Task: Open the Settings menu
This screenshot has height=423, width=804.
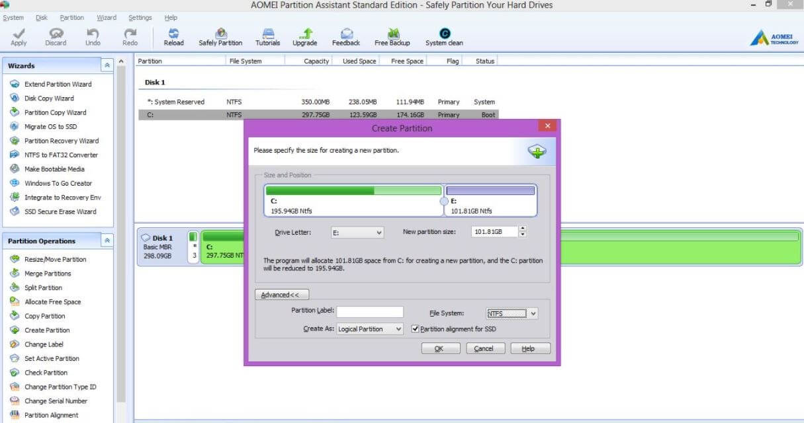Action: (140, 17)
